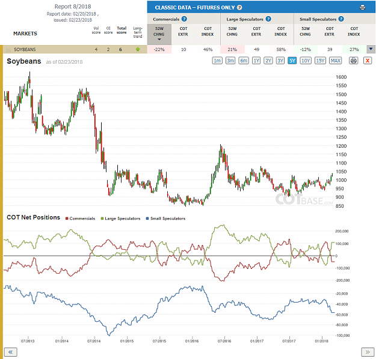This screenshot has width=376, height=359.
Task: Click Commercials COT index value 46%
Action: 208,50
